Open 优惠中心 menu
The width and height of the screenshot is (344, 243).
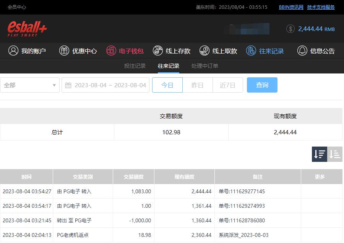(x=78, y=51)
